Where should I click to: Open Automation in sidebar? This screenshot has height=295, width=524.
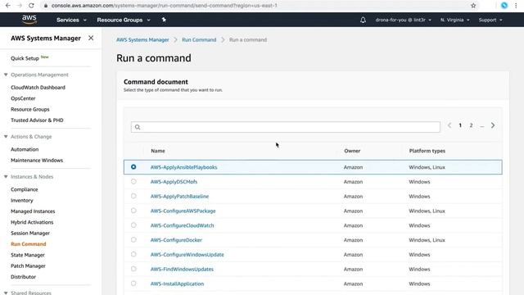tap(25, 149)
